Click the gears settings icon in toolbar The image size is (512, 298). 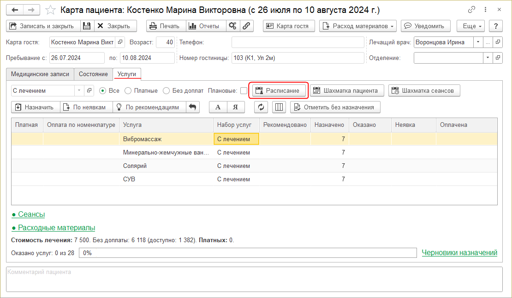(x=233, y=26)
